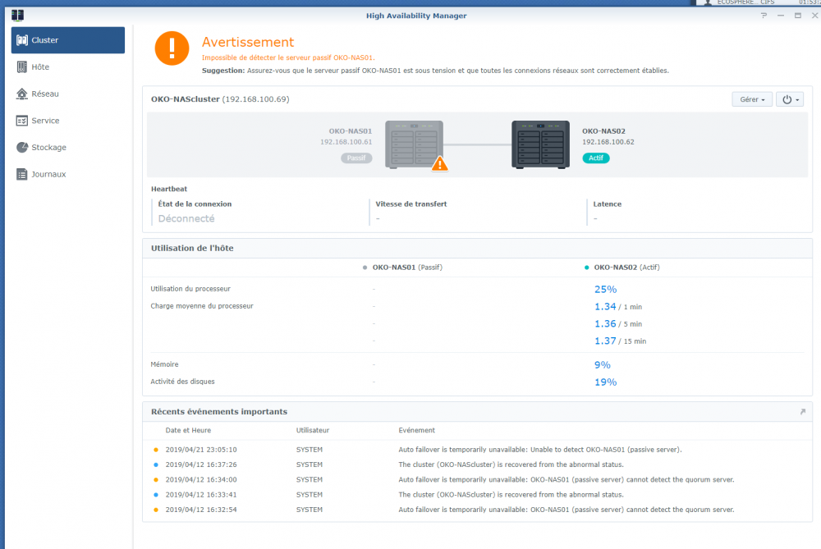Click the OKO-NAScluster name heading
Image resolution: width=821 pixels, height=549 pixels.
click(x=186, y=99)
